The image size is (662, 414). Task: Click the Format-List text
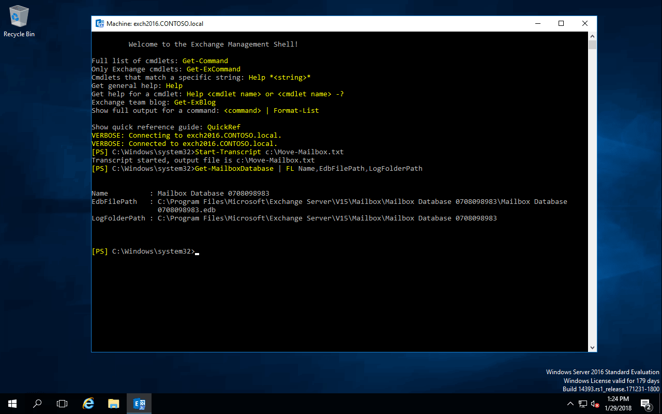click(296, 111)
